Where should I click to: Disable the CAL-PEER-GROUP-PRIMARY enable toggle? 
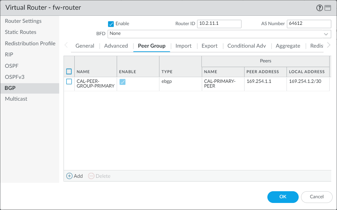coord(122,82)
